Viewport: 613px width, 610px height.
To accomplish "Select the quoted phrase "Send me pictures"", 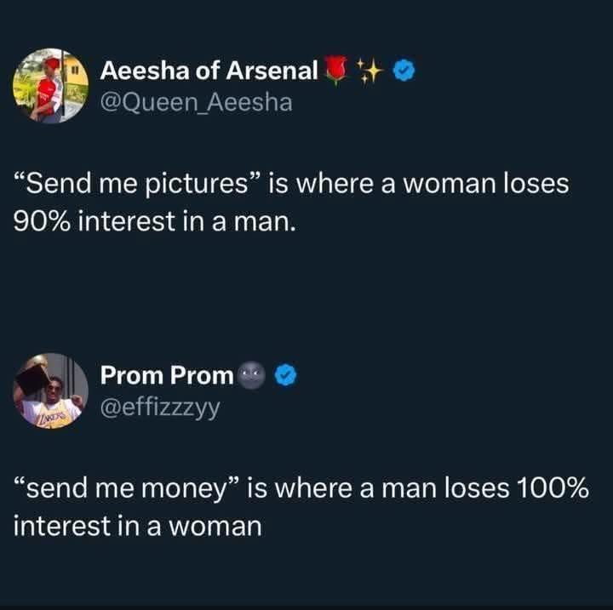I will [x=137, y=185].
